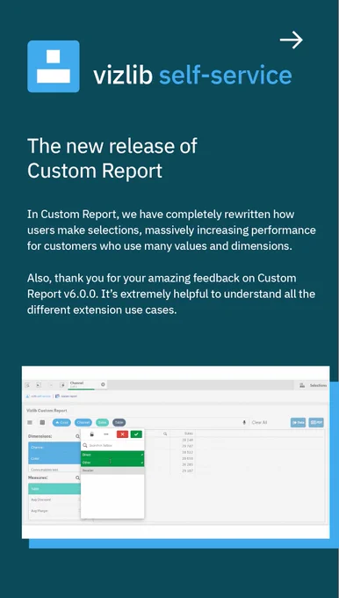Click the table layout icon beside hamburger
This screenshot has height=598, width=339.
tap(42, 423)
